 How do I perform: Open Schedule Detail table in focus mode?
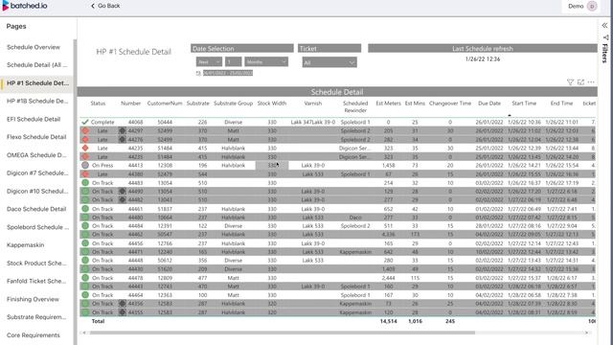coord(580,82)
